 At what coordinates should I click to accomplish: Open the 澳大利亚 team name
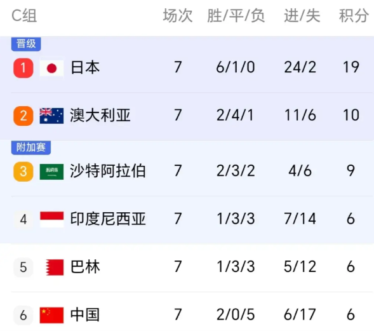click(100, 116)
